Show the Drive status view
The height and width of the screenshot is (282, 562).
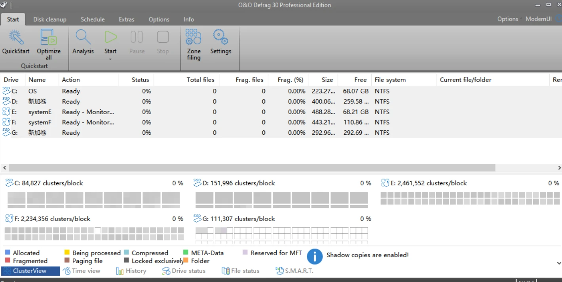tap(184, 271)
